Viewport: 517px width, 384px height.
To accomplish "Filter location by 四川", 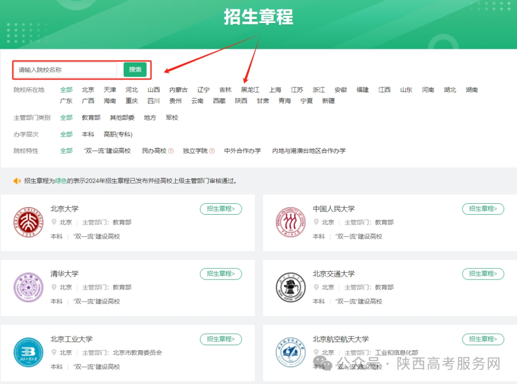I will coord(154,101).
